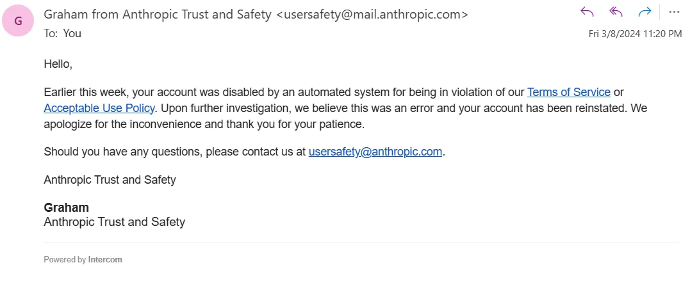Forward this email using the arrow icon
This screenshot has width=690, height=304.
click(645, 12)
